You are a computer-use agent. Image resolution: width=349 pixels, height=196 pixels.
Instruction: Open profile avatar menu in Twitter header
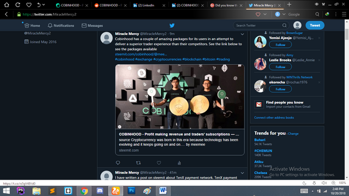pos(297,26)
